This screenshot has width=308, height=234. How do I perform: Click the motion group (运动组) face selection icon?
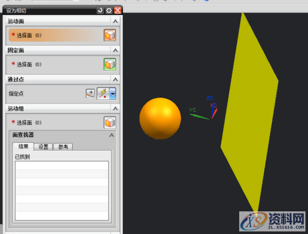[110, 122]
